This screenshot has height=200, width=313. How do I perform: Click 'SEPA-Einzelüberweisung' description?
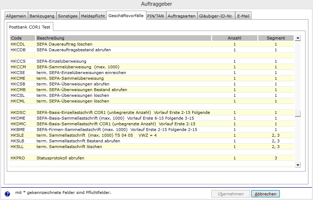(x=61, y=61)
